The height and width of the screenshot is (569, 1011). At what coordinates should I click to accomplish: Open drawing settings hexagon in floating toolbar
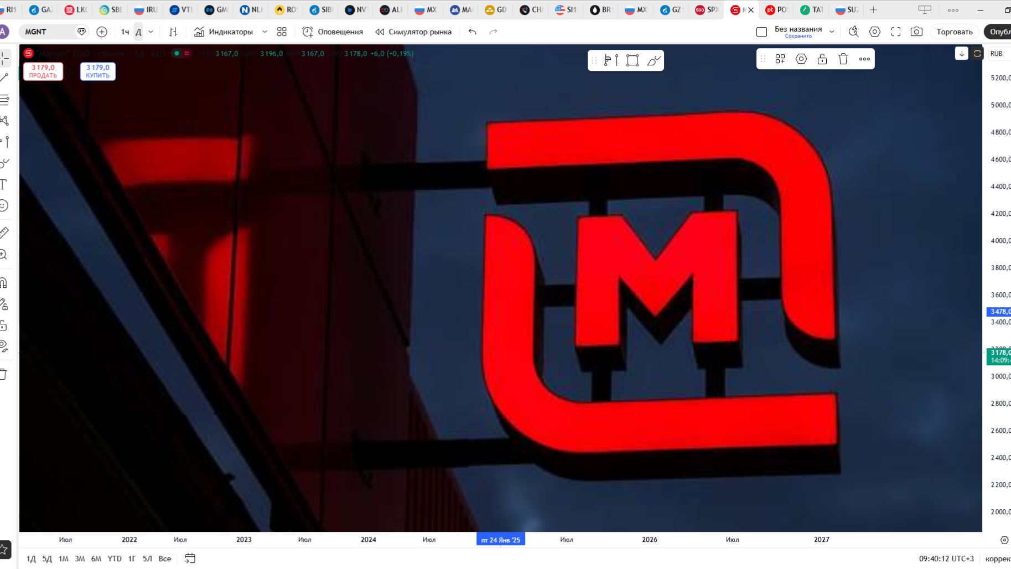click(x=801, y=59)
